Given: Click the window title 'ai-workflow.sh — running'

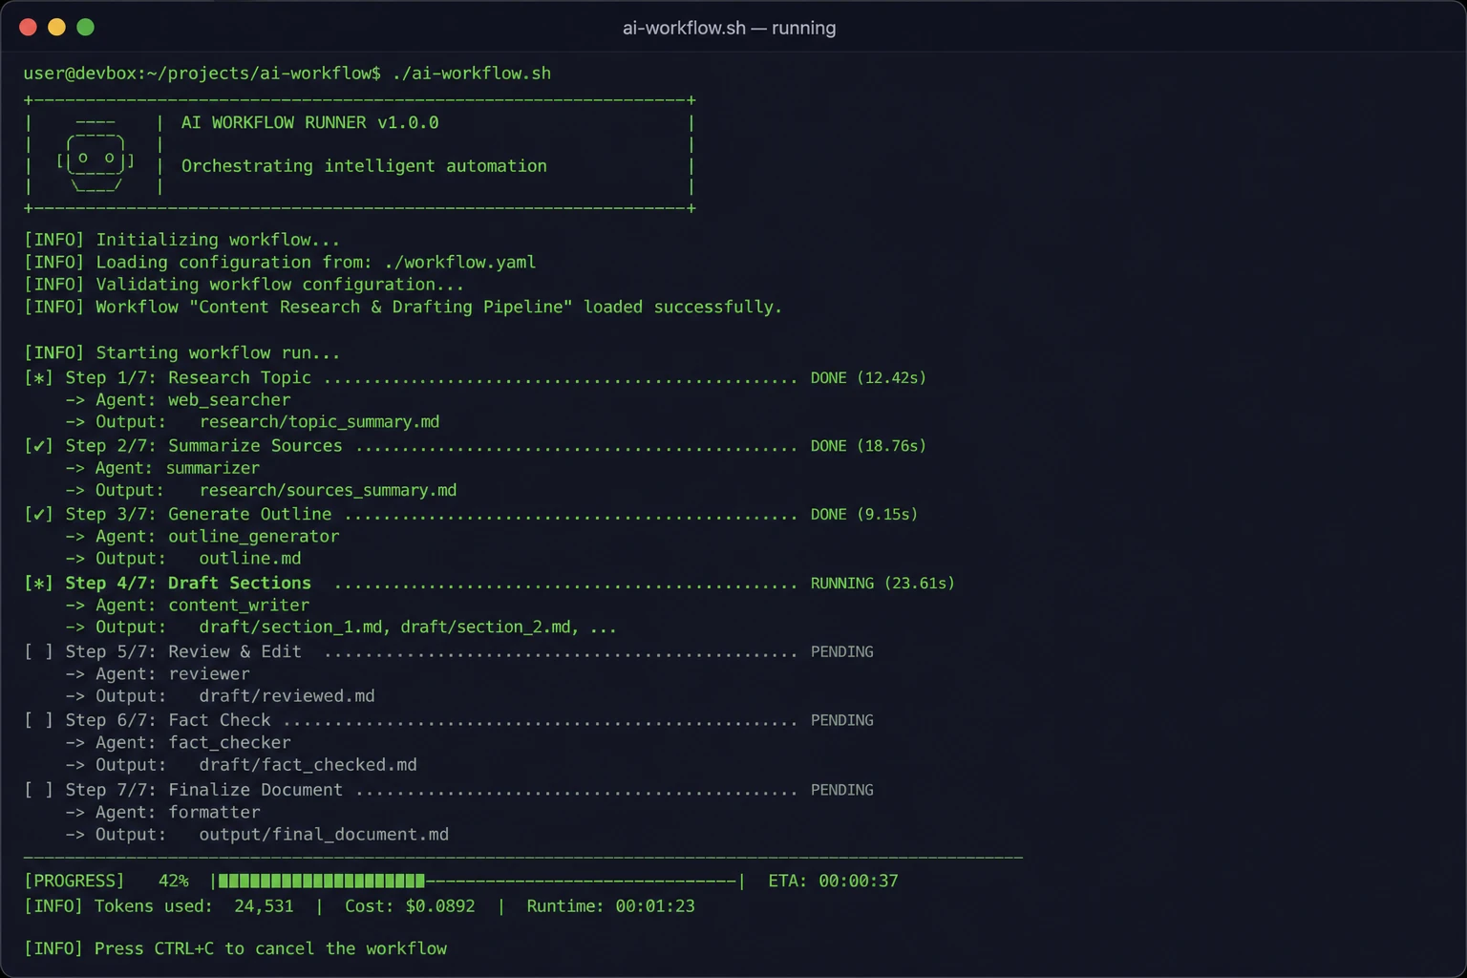Looking at the screenshot, I should coord(729,28).
